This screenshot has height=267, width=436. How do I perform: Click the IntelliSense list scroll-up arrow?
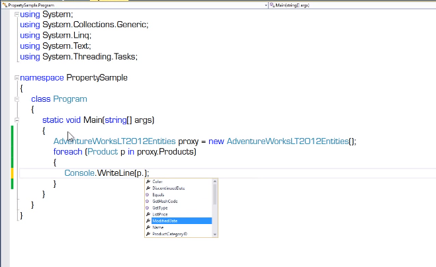214,182
